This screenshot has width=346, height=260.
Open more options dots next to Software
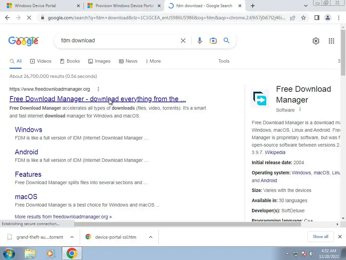tap(300, 110)
